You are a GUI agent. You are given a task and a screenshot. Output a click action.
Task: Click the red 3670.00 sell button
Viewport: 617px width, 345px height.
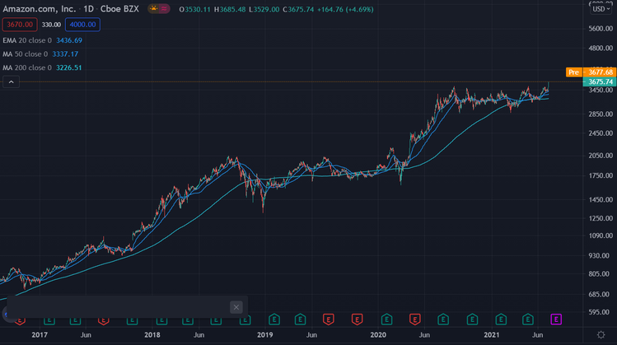[x=20, y=25]
